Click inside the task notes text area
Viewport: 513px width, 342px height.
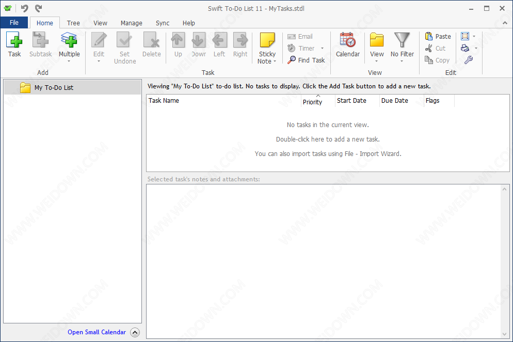tap(323, 261)
